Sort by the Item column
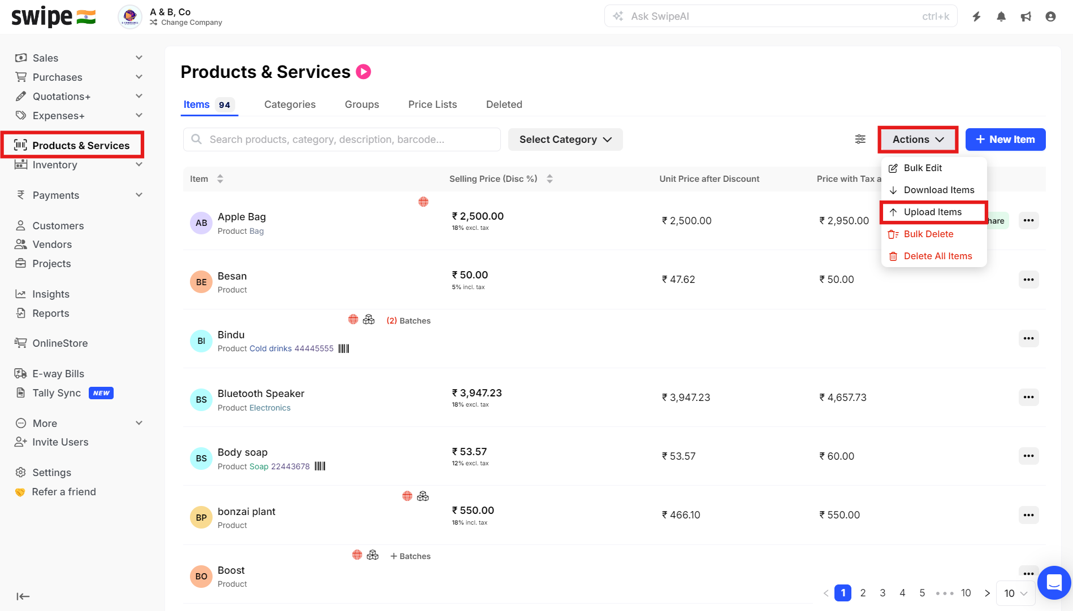The width and height of the screenshot is (1073, 611). pyautogui.click(x=220, y=179)
